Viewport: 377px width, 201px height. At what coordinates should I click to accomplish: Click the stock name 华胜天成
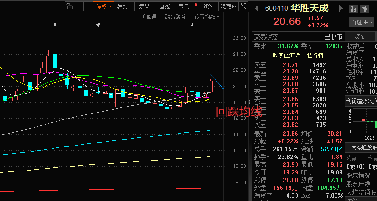point(310,8)
